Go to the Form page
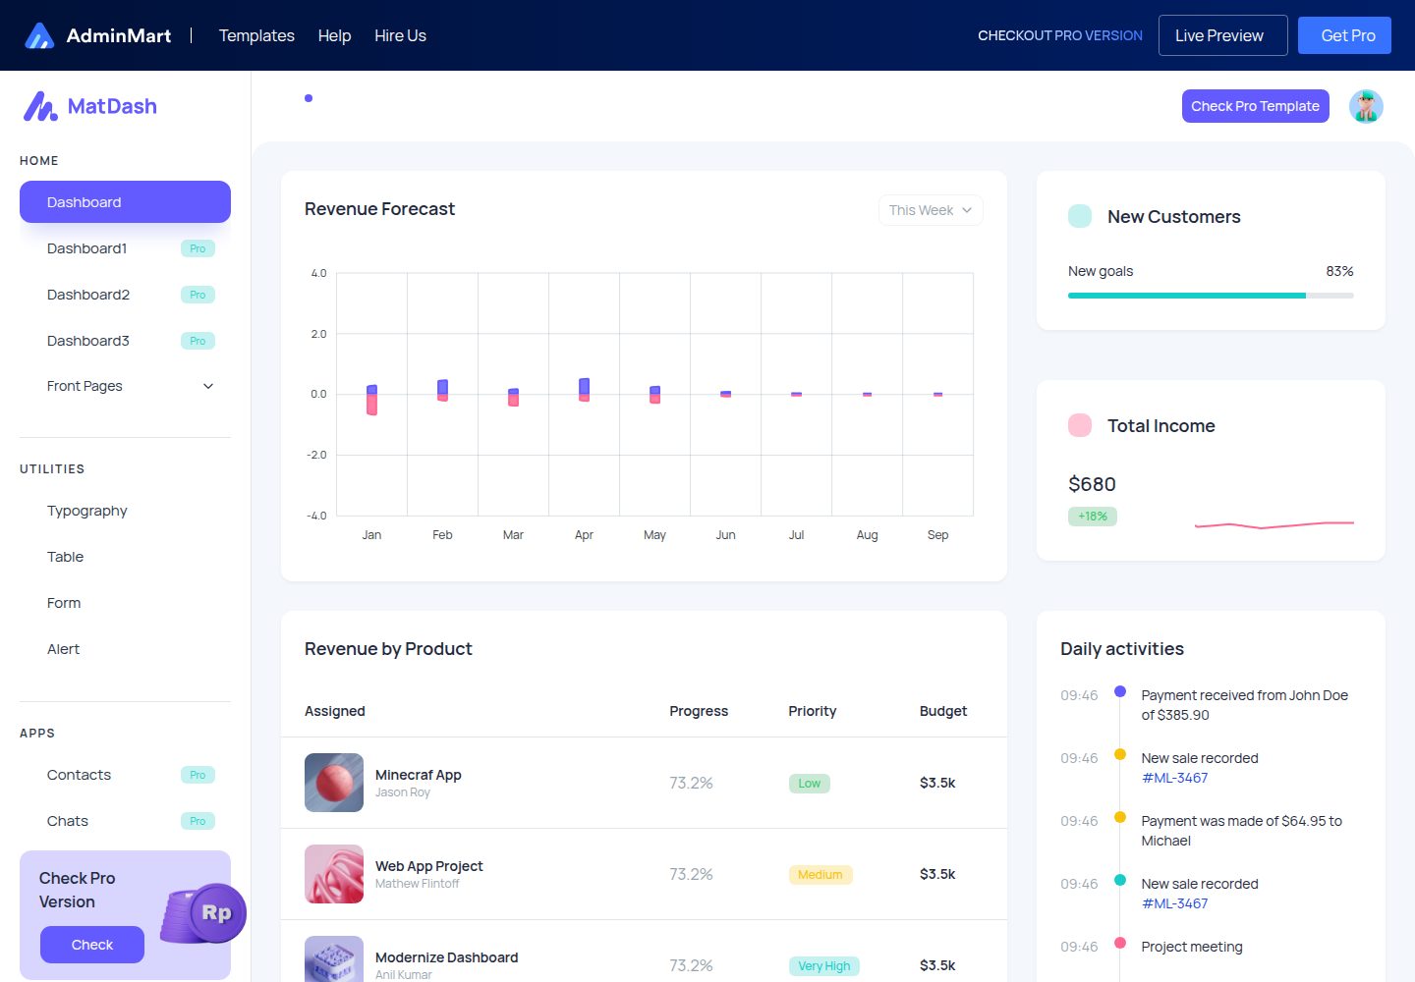1415x982 pixels. click(125, 603)
